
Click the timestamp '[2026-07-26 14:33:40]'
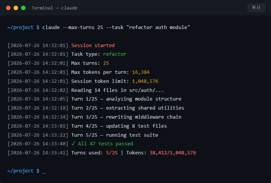click(x=38, y=144)
